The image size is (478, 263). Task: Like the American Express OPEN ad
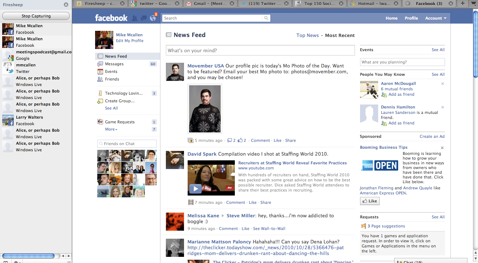(369, 201)
